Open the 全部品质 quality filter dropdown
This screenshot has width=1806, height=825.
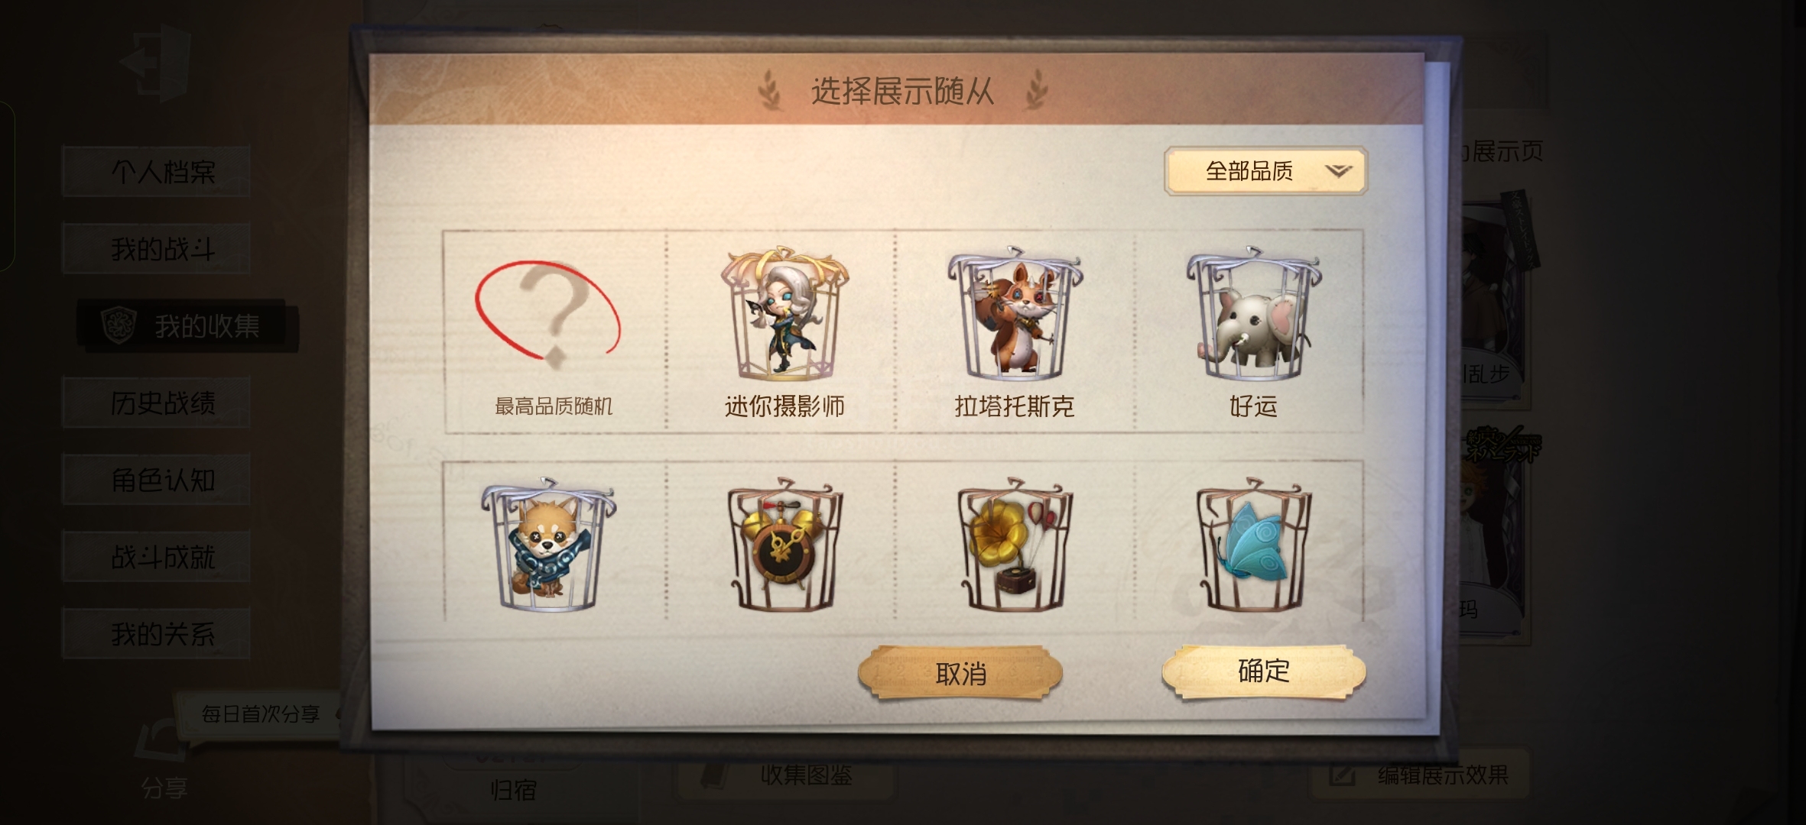tap(1265, 171)
